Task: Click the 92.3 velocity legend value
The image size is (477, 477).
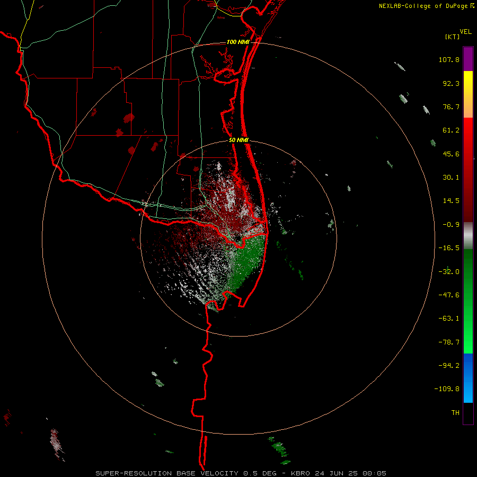Action: pyautogui.click(x=451, y=83)
